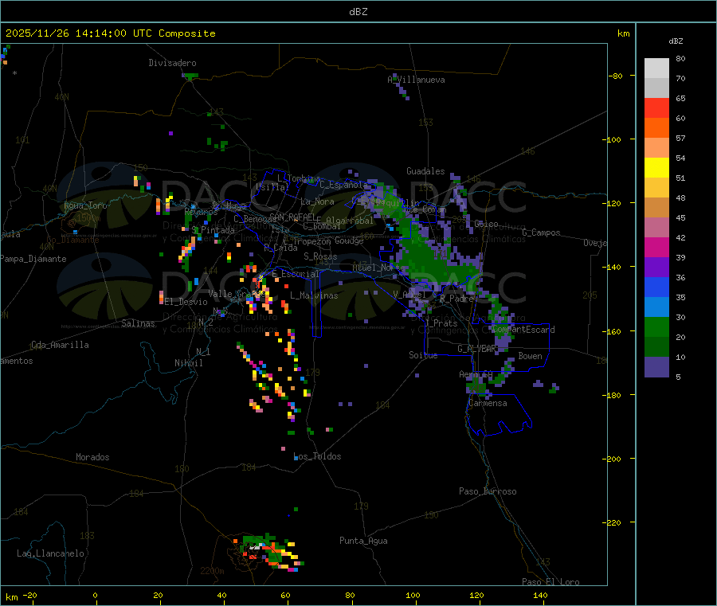Select the bright yellow legend color swatch
This screenshot has width=717, height=606.
coord(656,167)
